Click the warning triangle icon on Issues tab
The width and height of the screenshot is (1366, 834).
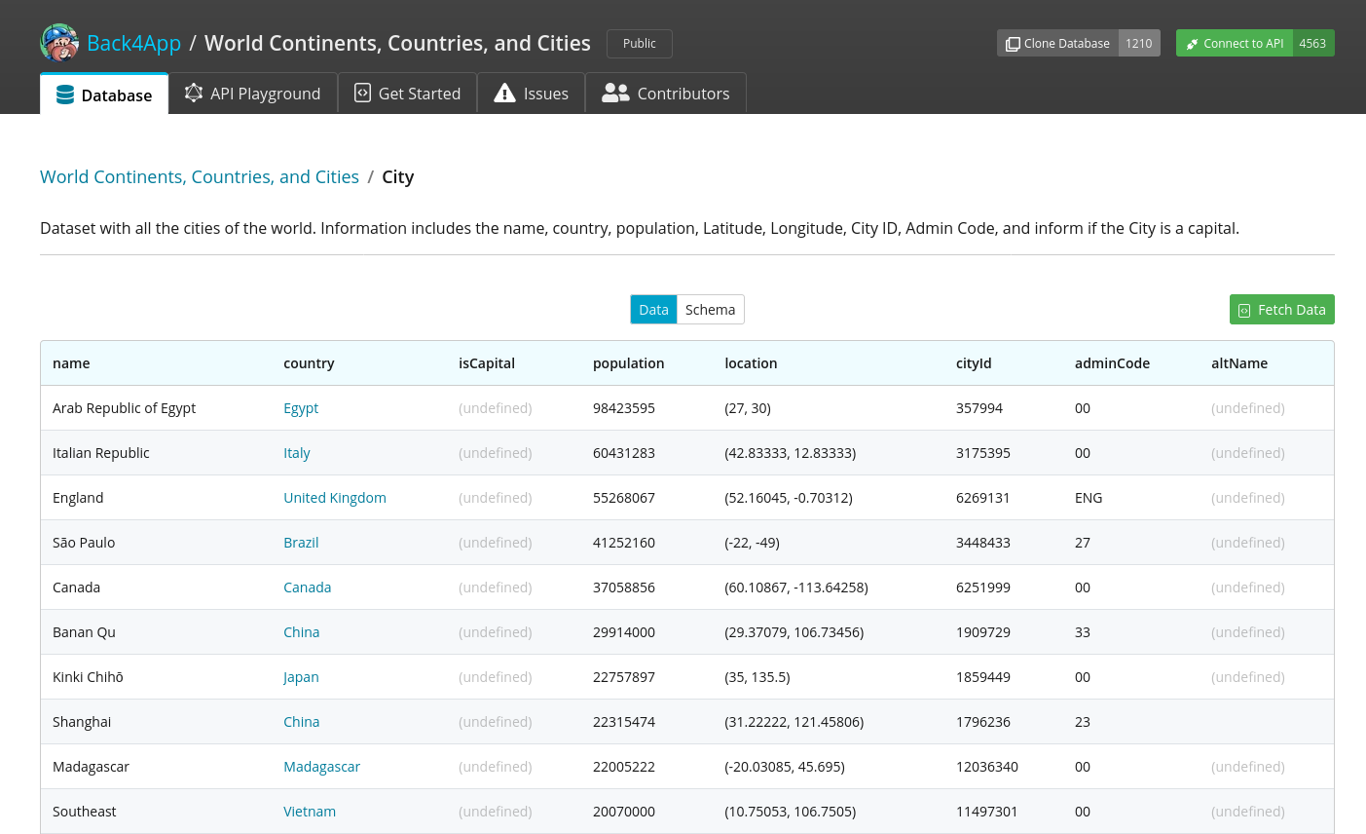[x=504, y=93]
